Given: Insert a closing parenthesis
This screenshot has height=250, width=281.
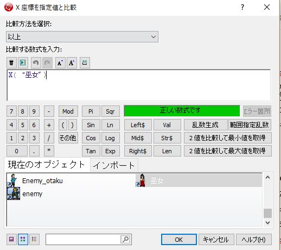Looking at the screenshot, I should (73, 125).
